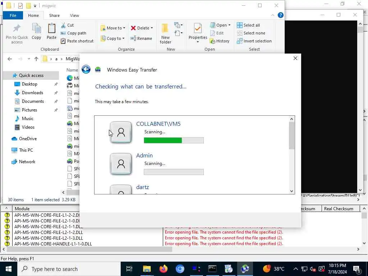This screenshot has height=276, width=368.
Task: Select Quick access in navigation pane
Action: click(x=31, y=75)
